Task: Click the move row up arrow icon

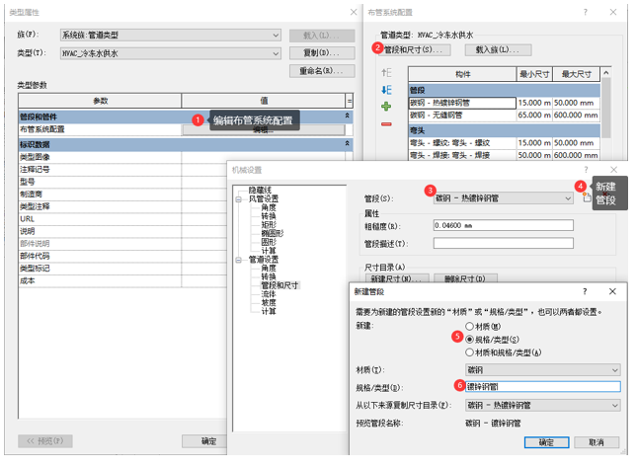Action: 386,73
